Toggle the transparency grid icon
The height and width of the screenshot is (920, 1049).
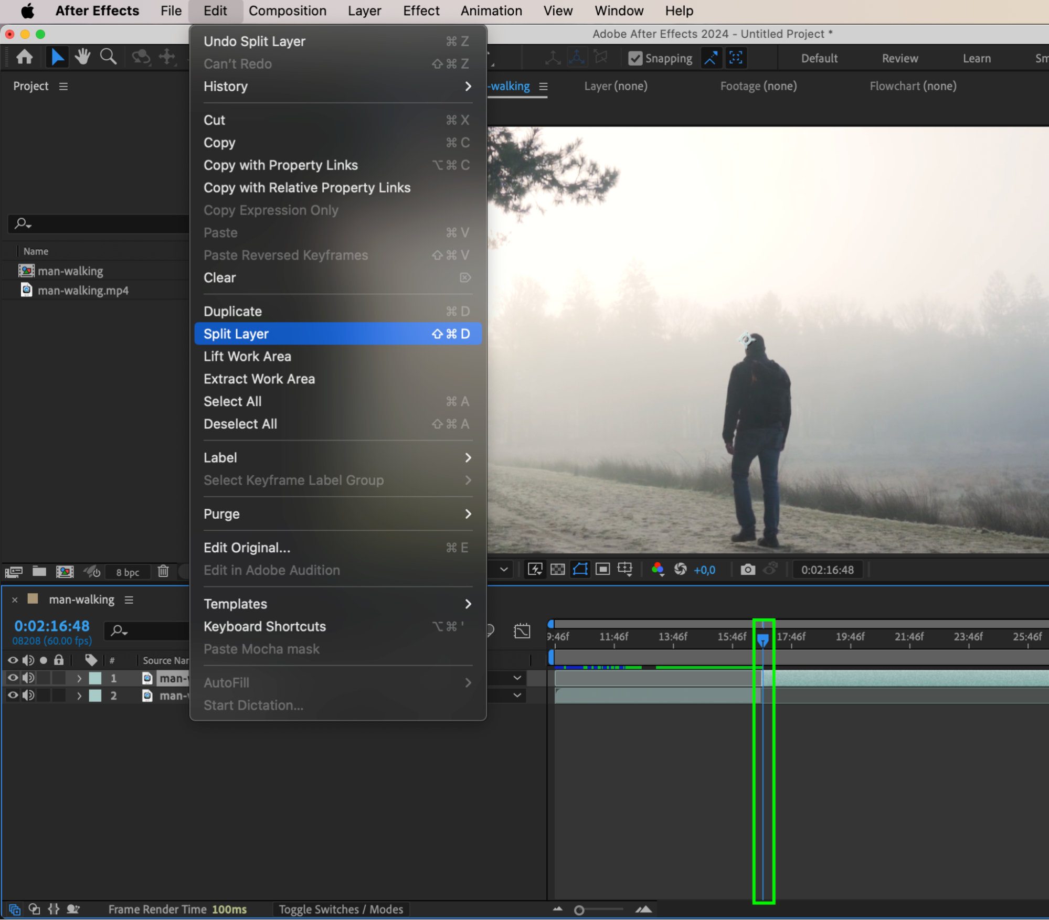[x=557, y=570]
